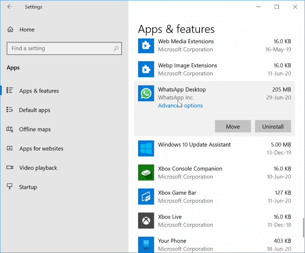
Task: Select Webp Image Extensions app name
Action: tap(187, 65)
